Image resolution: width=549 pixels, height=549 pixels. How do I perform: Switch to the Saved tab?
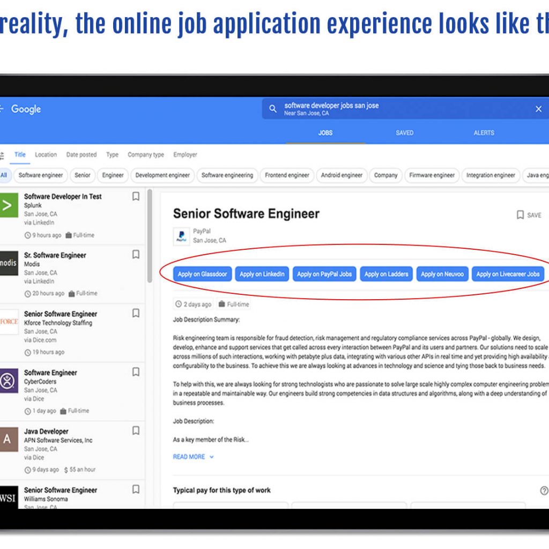404,133
